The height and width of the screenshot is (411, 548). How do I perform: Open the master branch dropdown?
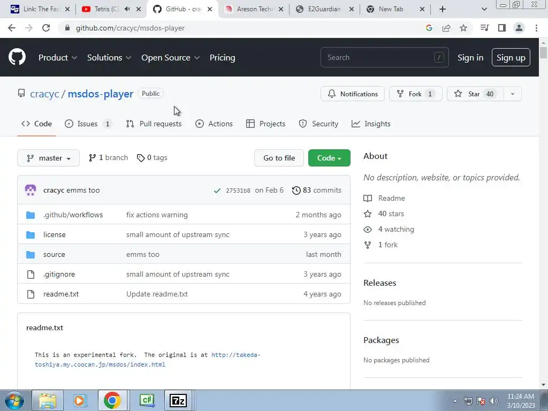pyautogui.click(x=48, y=158)
